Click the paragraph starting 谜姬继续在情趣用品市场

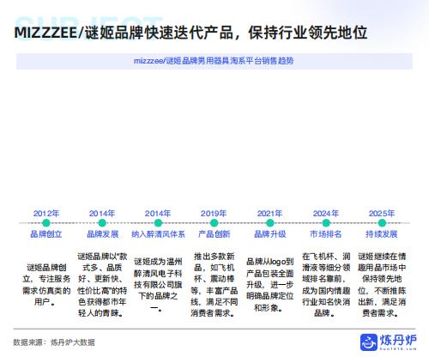click(382, 285)
